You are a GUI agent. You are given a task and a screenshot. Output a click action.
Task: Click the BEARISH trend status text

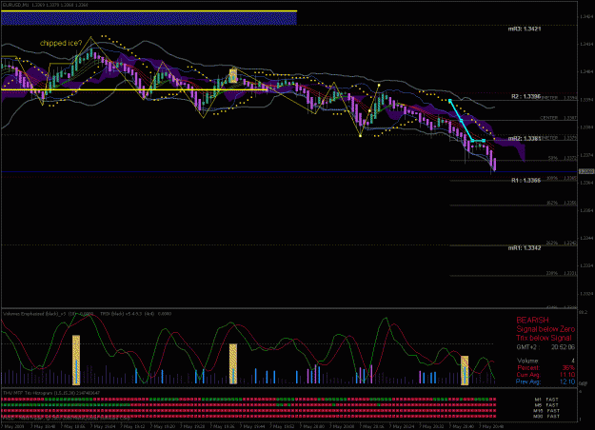(532, 320)
